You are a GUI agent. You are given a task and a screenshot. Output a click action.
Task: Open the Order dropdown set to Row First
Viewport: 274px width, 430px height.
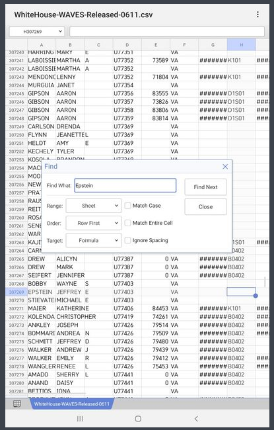(94, 223)
